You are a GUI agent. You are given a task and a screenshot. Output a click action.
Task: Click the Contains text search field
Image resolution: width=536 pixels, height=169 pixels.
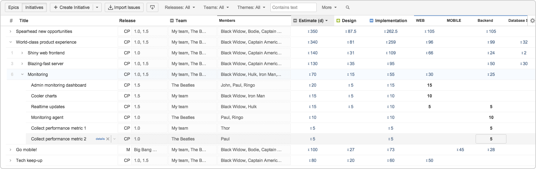293,7
